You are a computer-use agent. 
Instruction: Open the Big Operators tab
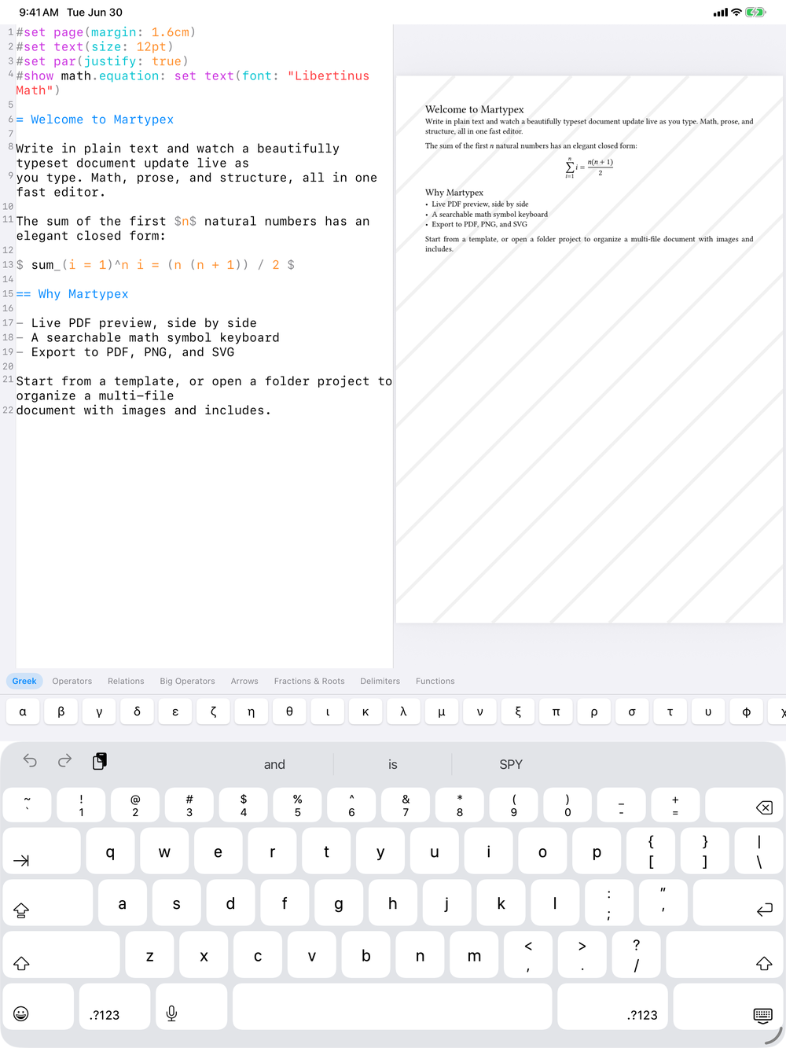pyautogui.click(x=187, y=681)
